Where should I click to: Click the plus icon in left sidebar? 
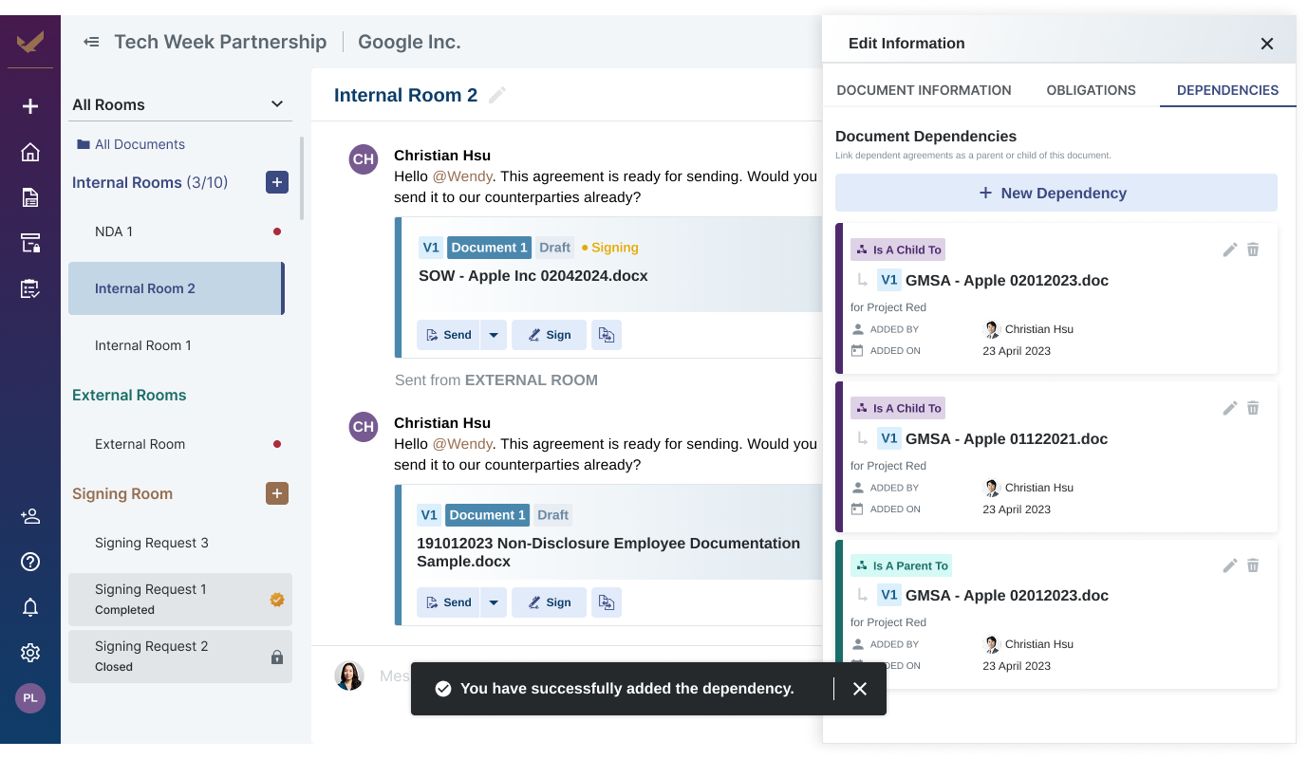[30, 106]
